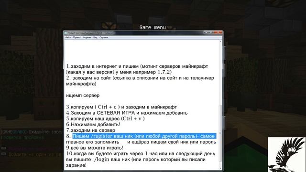The height and width of the screenshot is (172, 306).
Task: Open the Вид menu
Action: click(95, 37)
